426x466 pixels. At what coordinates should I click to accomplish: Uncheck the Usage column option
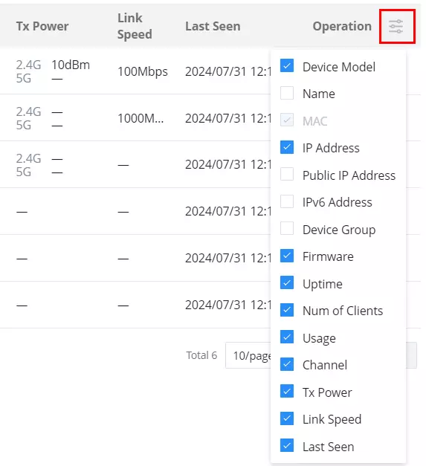[287, 337]
